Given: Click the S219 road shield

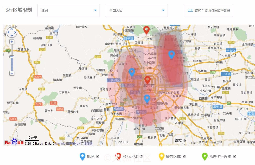Looking at the screenshot, I should pos(98,57).
